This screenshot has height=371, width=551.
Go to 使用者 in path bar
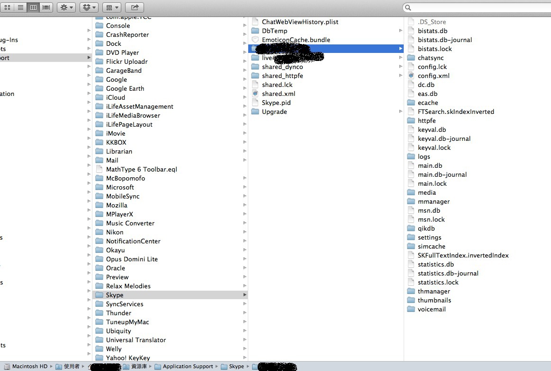pos(68,366)
